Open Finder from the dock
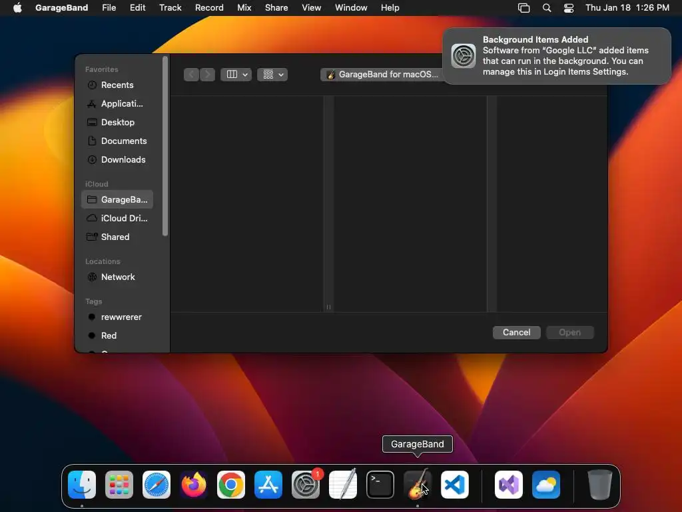Image resolution: width=682 pixels, height=512 pixels. [x=82, y=485]
